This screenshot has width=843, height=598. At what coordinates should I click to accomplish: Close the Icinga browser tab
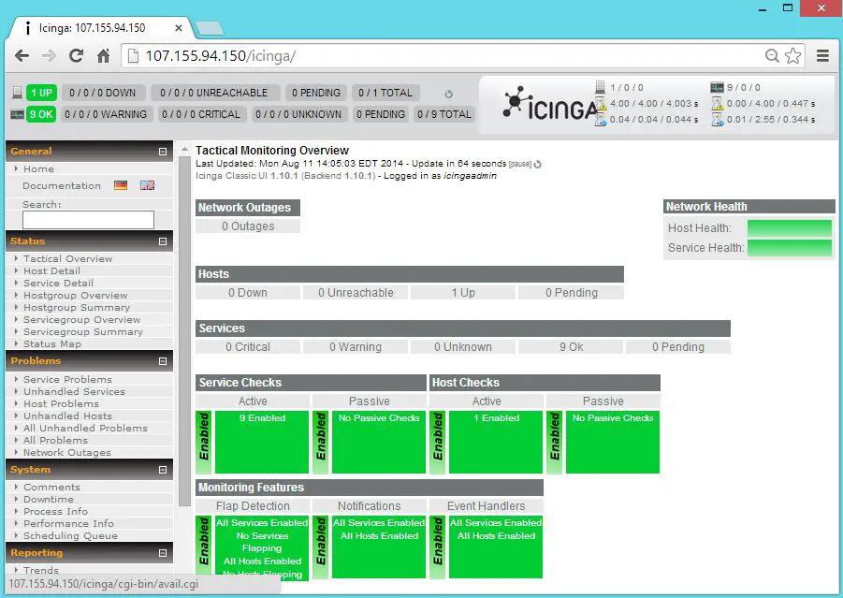[179, 28]
